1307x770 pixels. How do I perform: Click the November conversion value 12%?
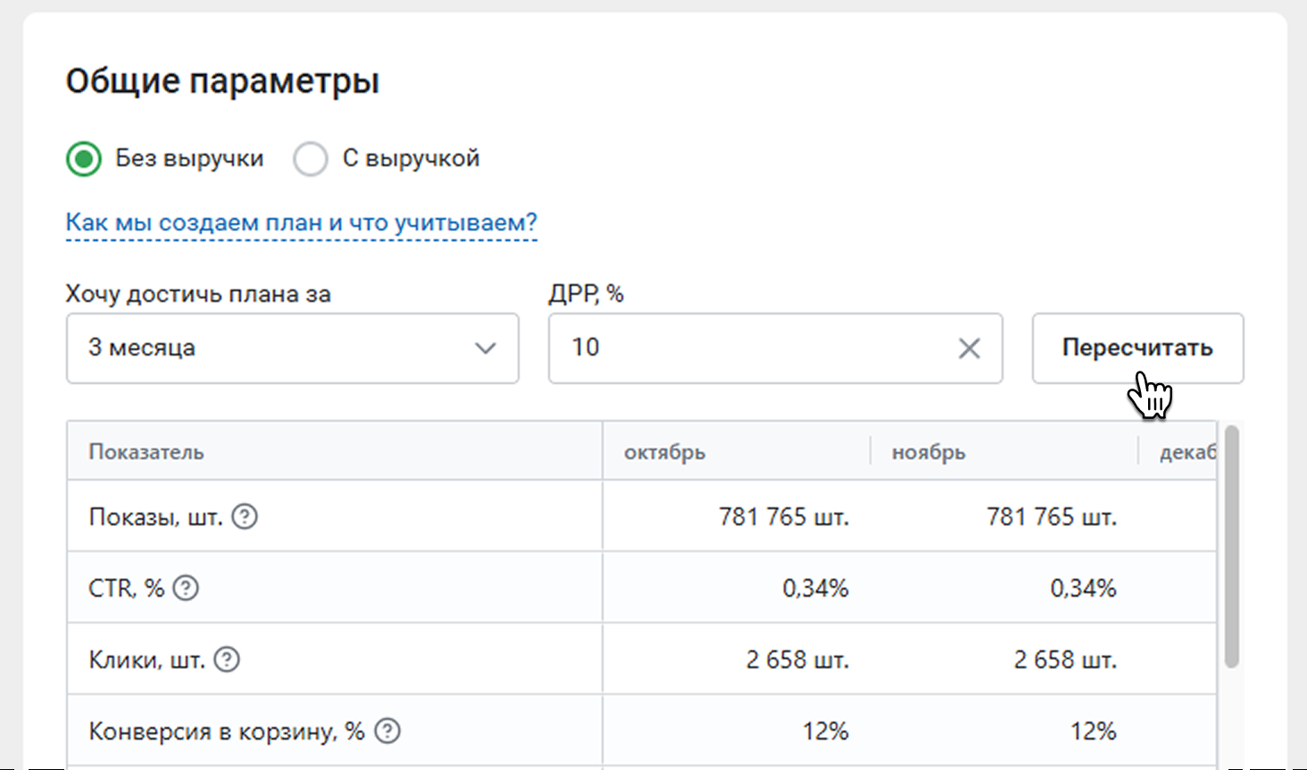pos(1093,731)
